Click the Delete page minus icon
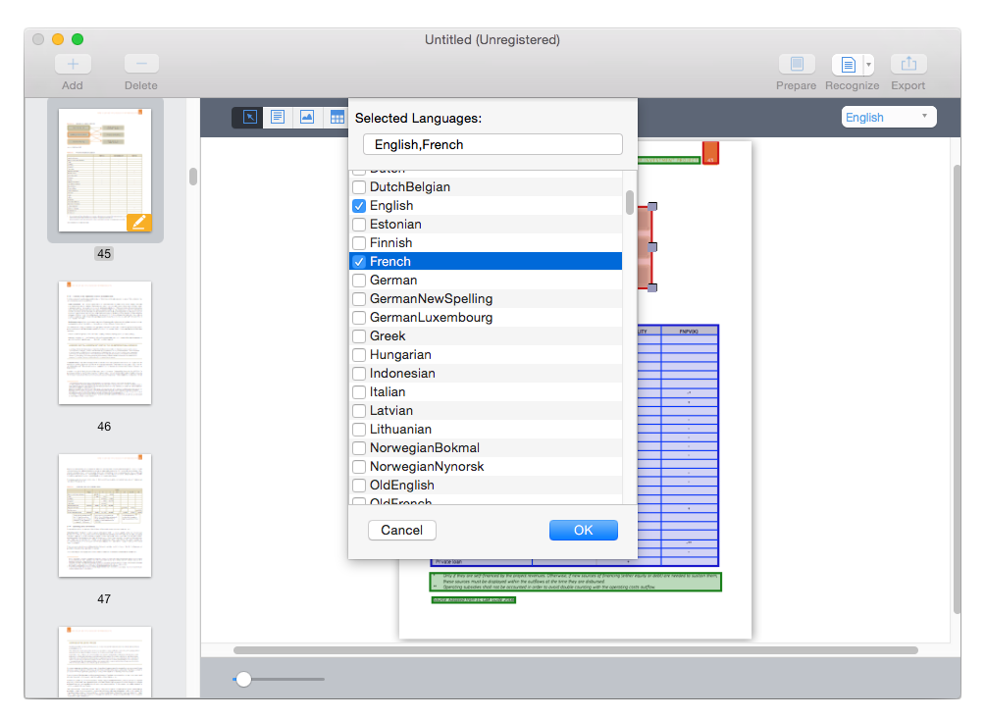This screenshot has height=719, width=985. (141, 64)
